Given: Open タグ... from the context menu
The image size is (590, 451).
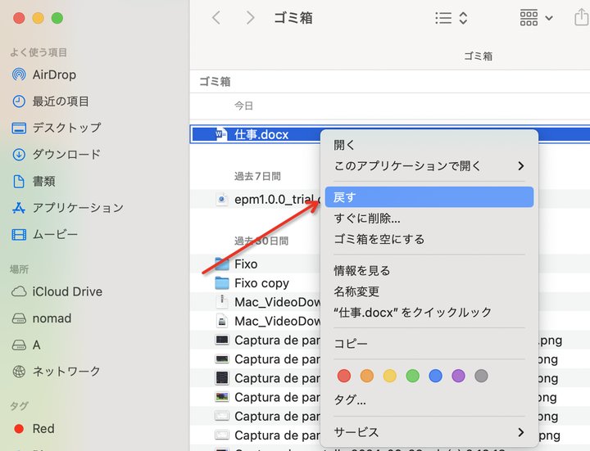Looking at the screenshot, I should (429, 400).
